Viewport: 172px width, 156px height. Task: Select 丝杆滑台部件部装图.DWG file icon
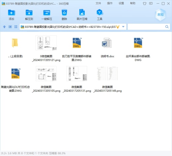tap(138, 43)
